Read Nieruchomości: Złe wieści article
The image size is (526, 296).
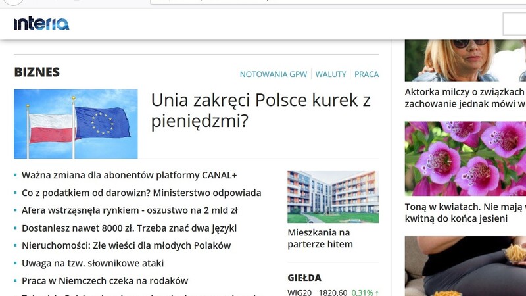pos(126,245)
